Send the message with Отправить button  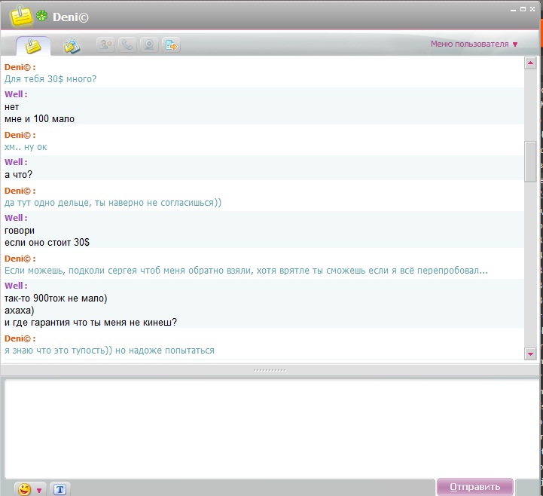click(474, 487)
